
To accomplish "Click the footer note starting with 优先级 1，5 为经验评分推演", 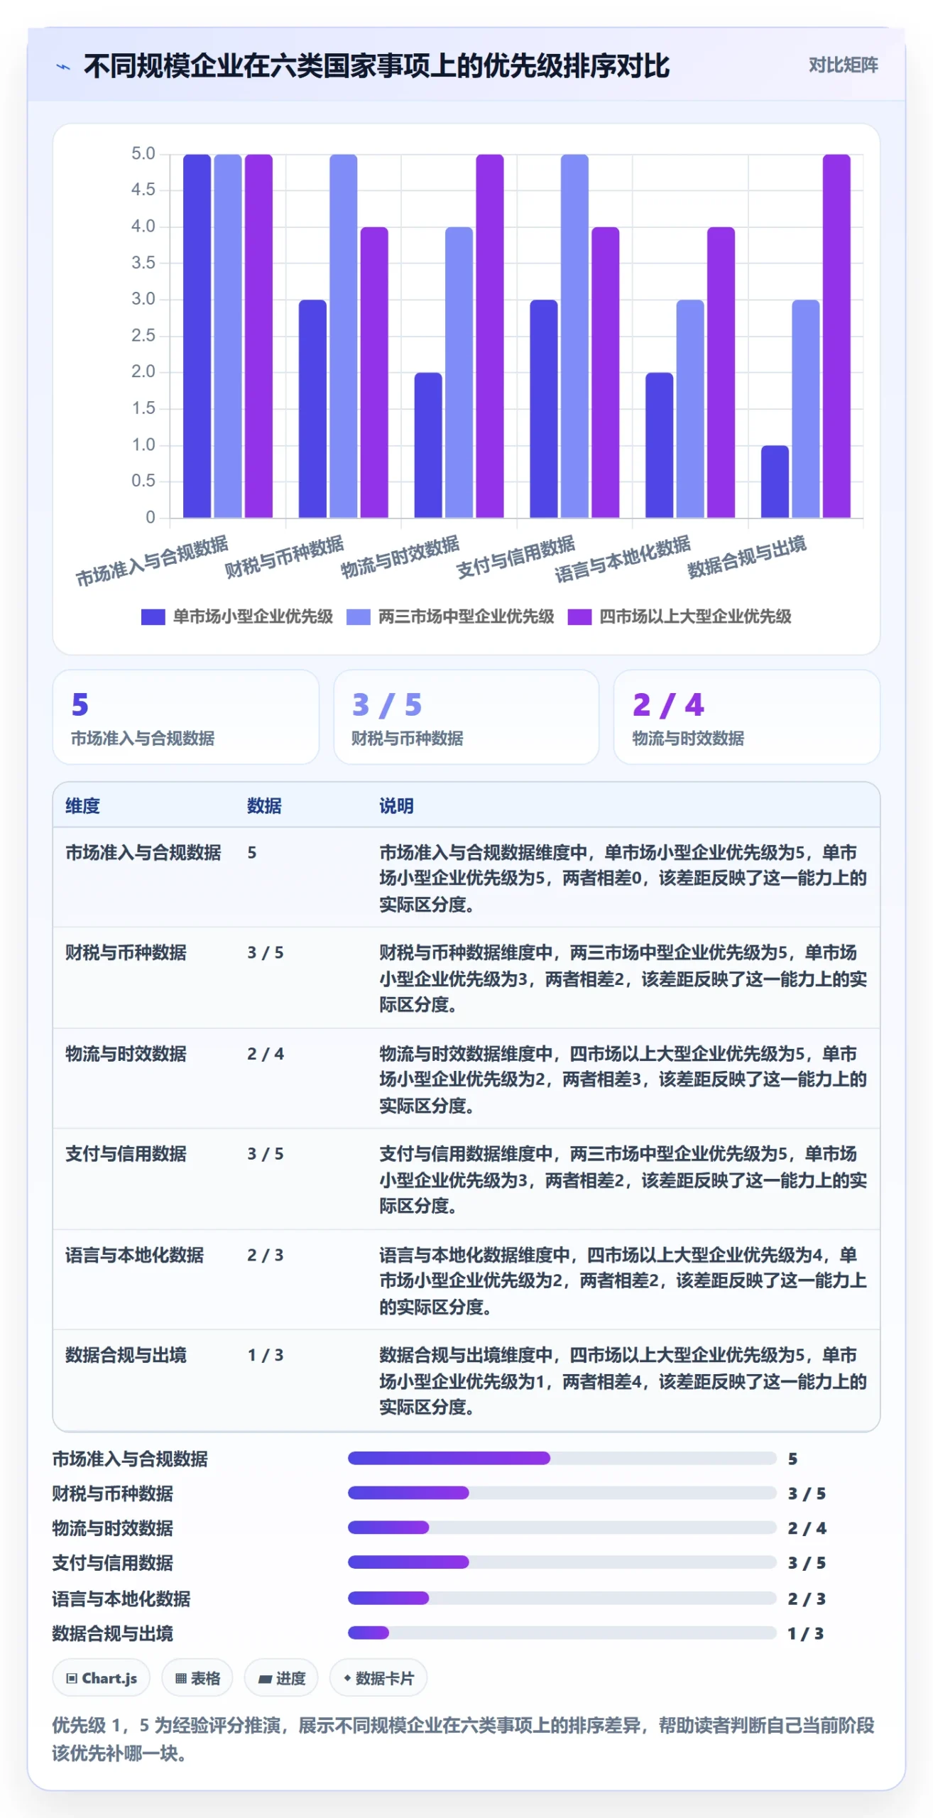I will 464,1739.
